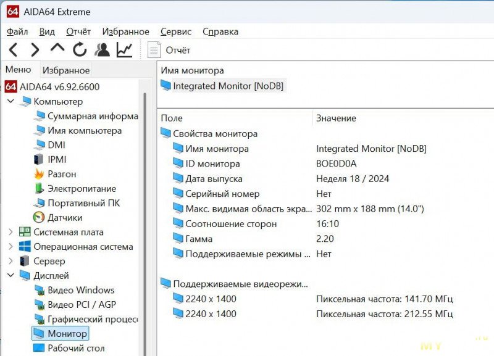
Task: Expand the Сервер tree node
Action: pos(10,261)
